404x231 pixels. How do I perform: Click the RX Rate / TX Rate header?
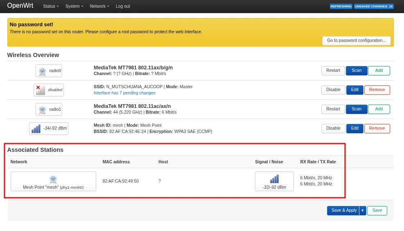click(318, 162)
